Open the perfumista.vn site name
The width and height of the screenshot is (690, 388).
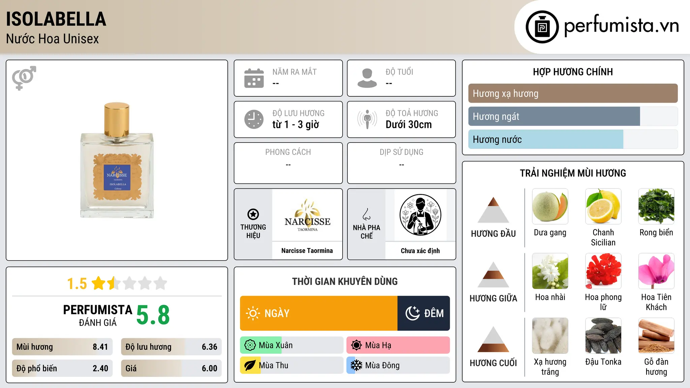coord(622,26)
